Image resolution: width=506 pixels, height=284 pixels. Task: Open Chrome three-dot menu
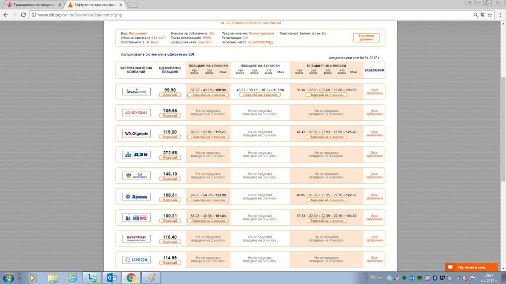501,15
